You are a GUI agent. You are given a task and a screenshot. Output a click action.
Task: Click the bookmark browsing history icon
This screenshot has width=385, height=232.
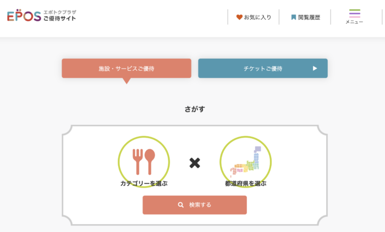tap(293, 17)
